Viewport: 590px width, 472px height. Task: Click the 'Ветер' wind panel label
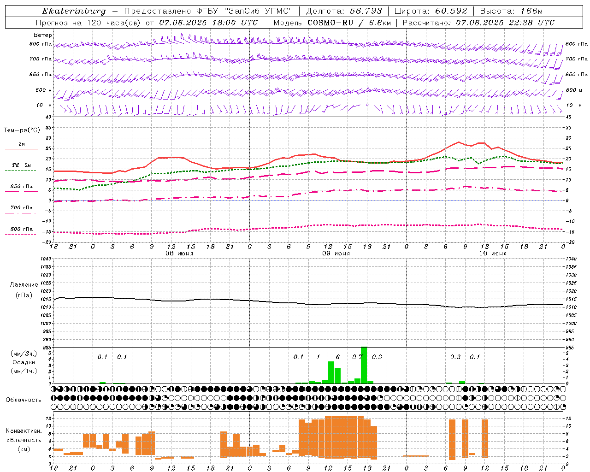(43, 35)
